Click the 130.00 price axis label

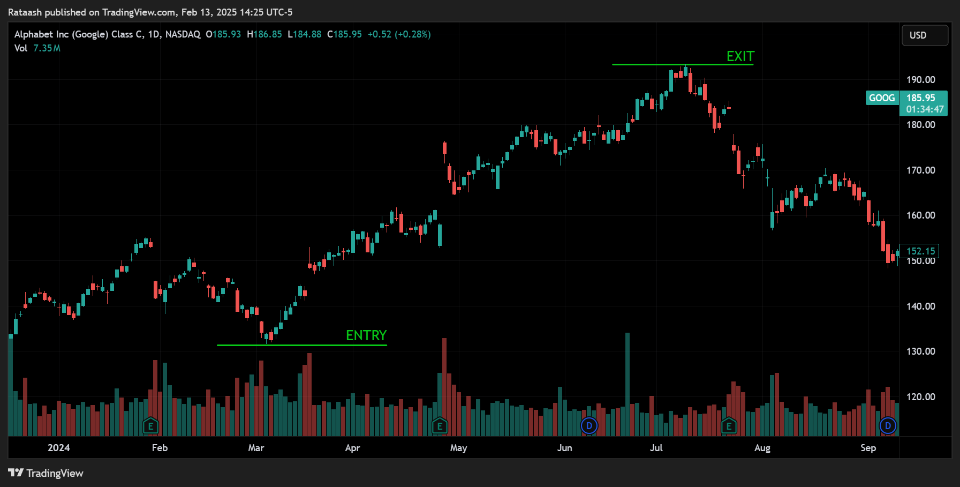point(921,351)
